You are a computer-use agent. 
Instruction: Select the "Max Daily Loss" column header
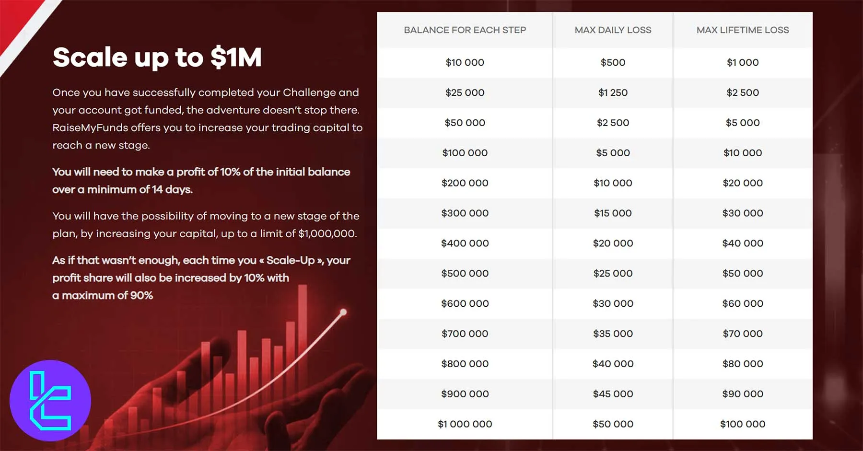(x=613, y=30)
